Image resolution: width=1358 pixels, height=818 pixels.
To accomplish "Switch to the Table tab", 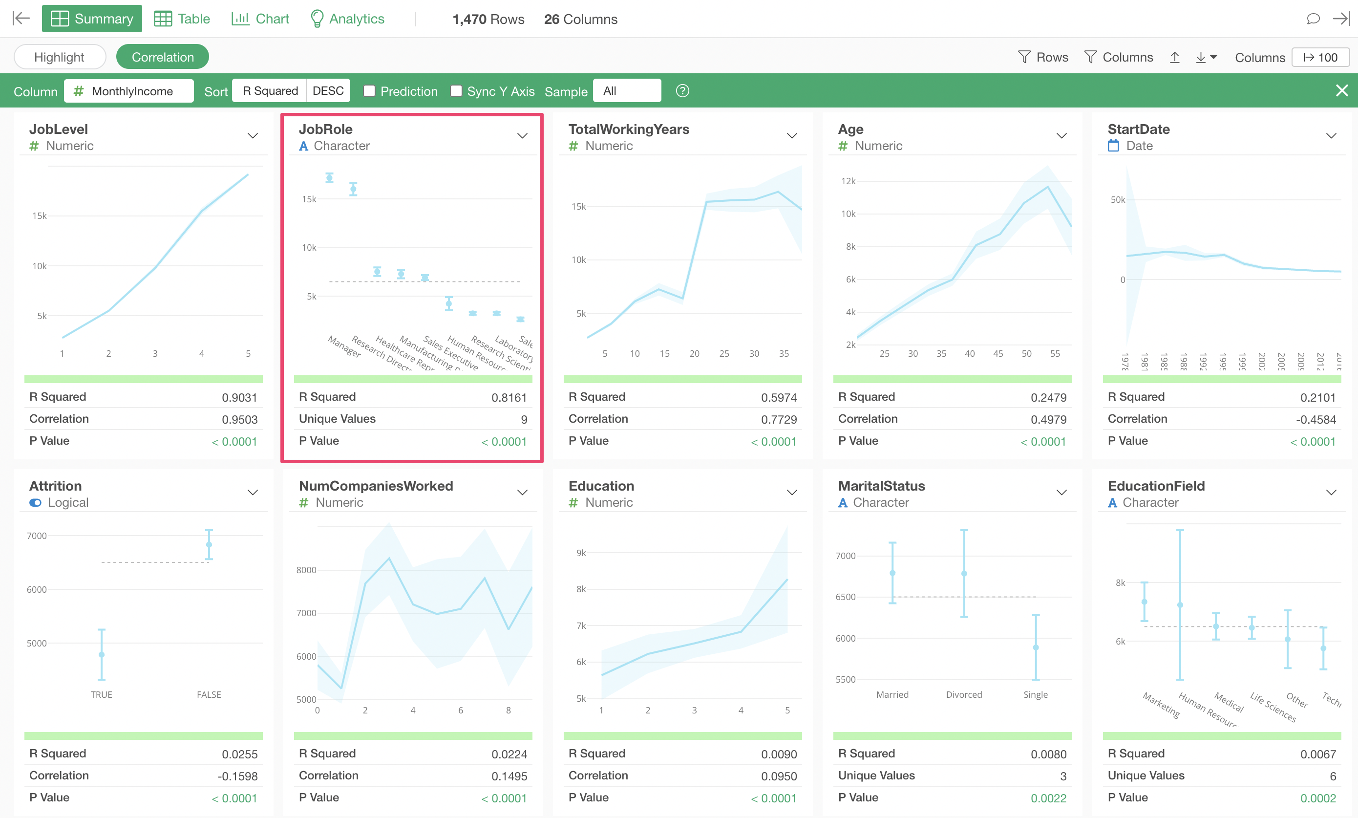I will [x=182, y=19].
